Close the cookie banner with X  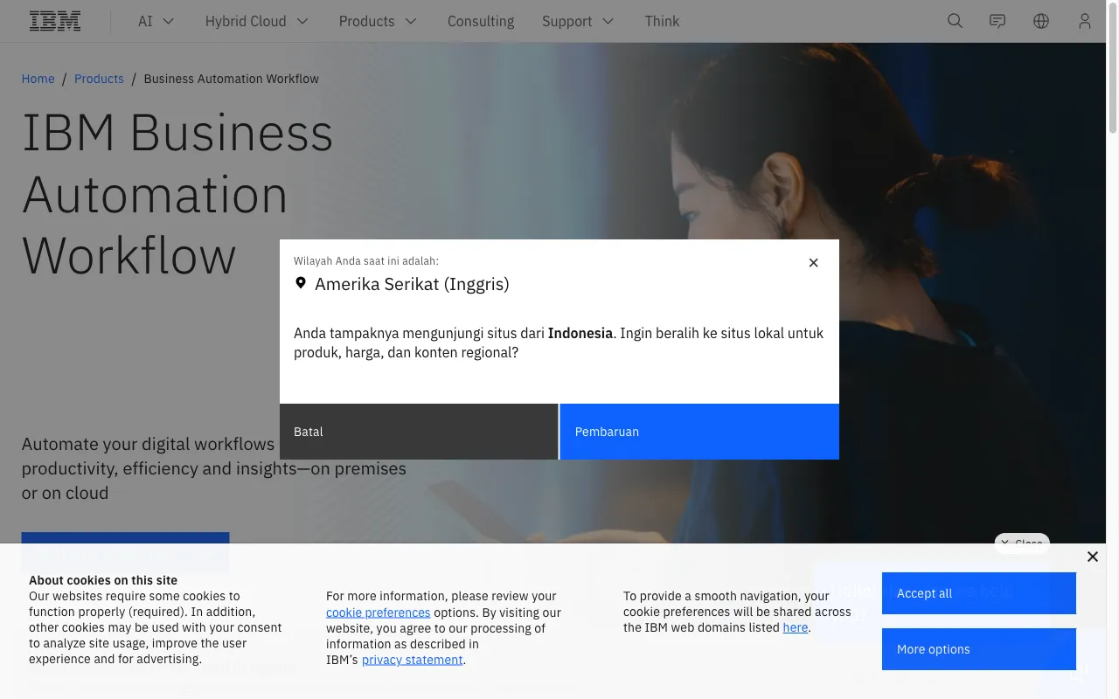(1093, 557)
